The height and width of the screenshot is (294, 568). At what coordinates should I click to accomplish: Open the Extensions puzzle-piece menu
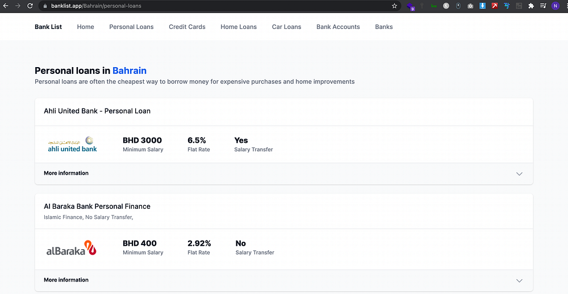(x=531, y=6)
